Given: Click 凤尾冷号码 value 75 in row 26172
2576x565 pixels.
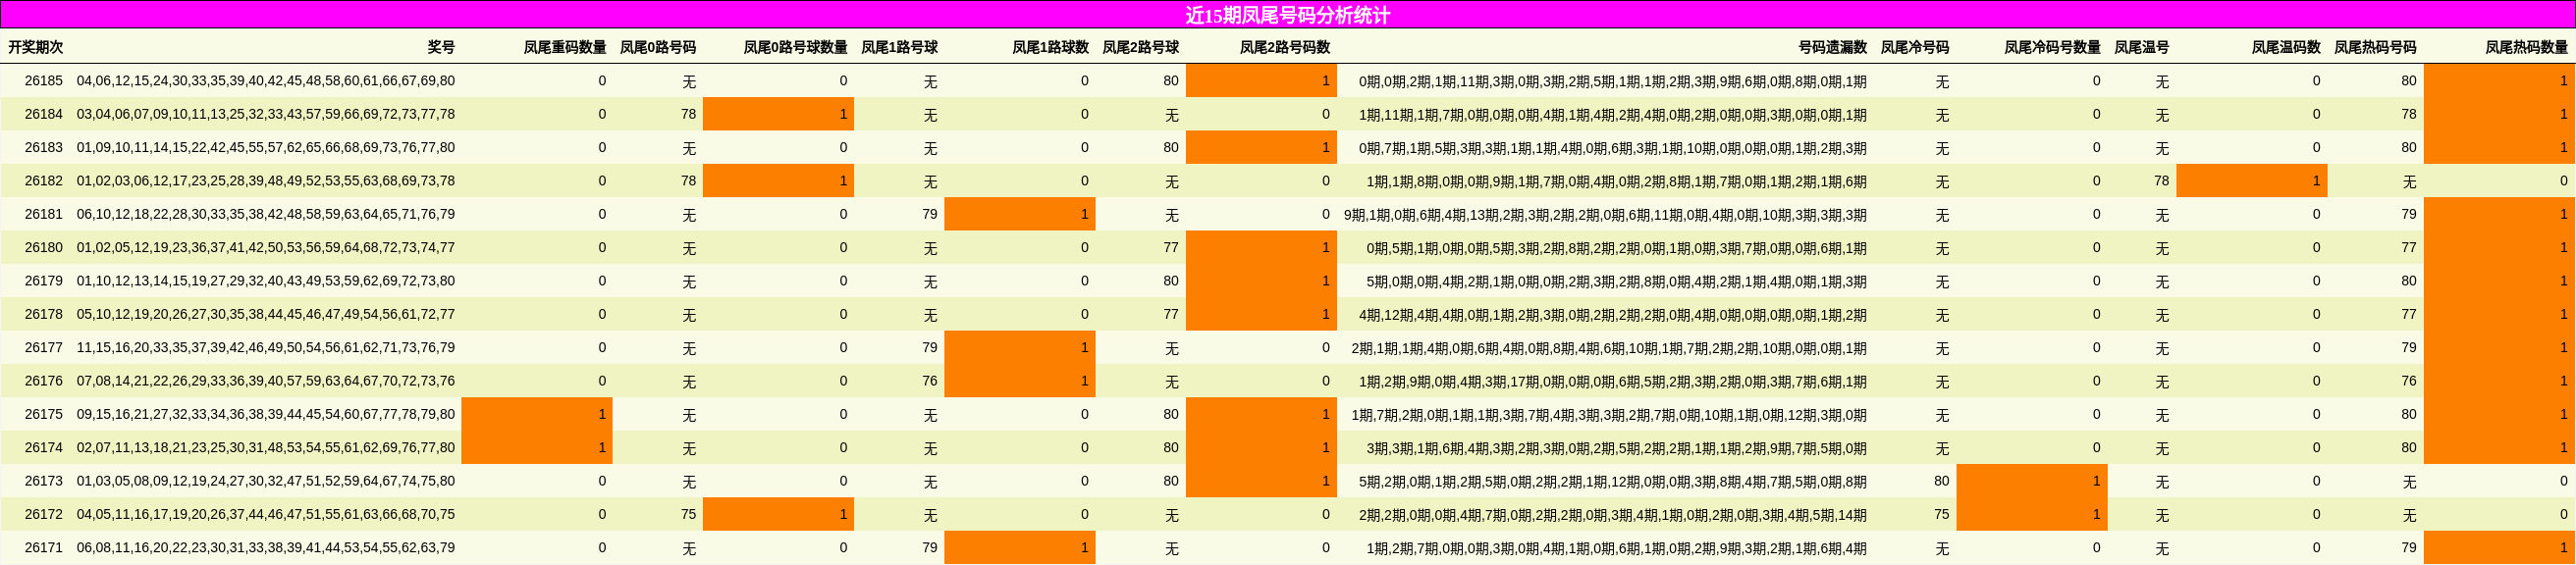Looking at the screenshot, I should tap(1941, 514).
